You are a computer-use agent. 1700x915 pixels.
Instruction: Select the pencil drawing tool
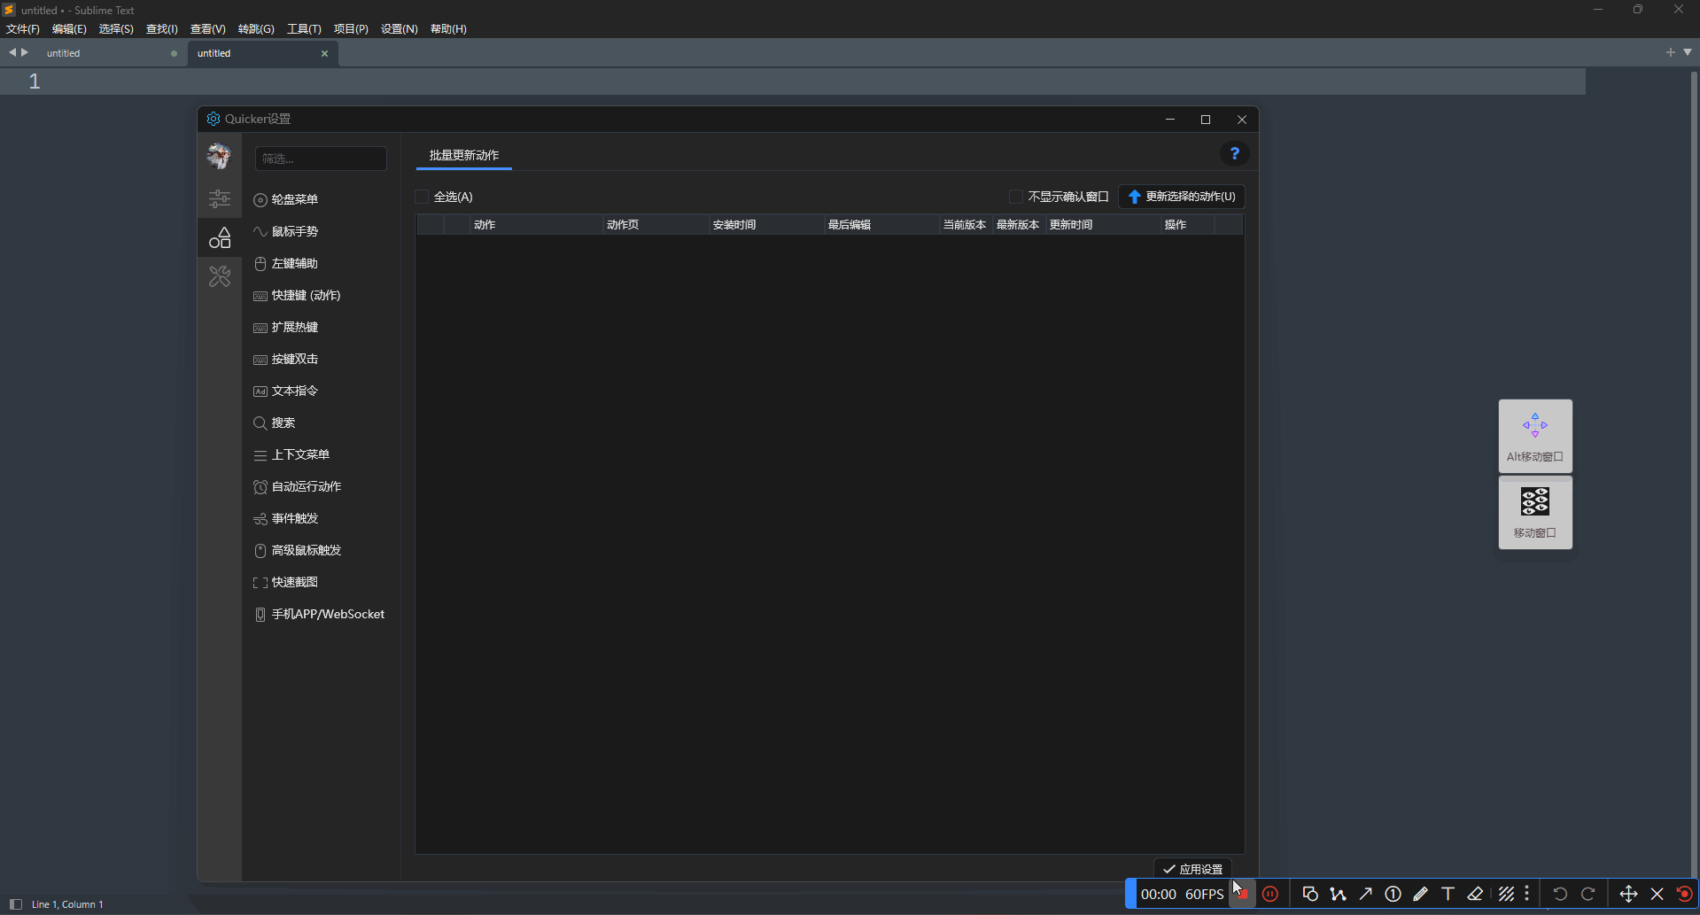click(x=1420, y=894)
